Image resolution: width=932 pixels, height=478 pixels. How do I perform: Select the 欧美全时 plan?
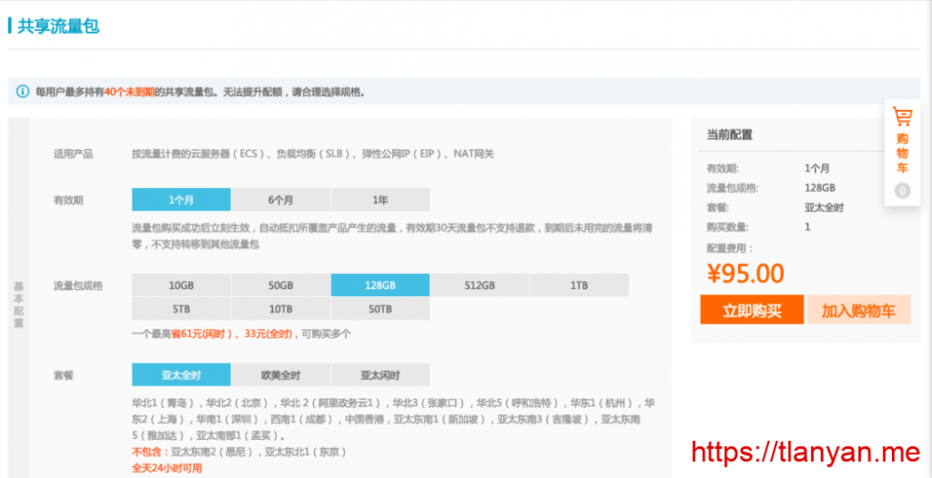tap(281, 375)
